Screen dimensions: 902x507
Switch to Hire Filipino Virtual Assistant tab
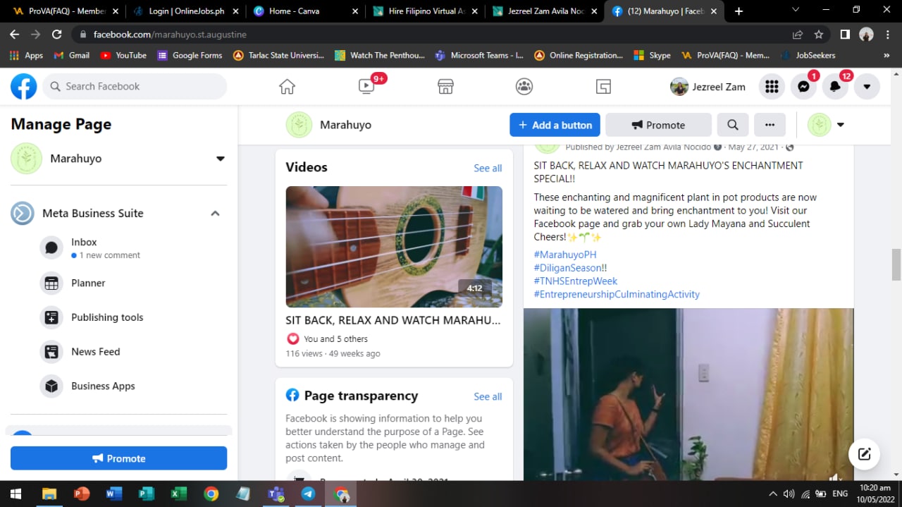coord(426,11)
